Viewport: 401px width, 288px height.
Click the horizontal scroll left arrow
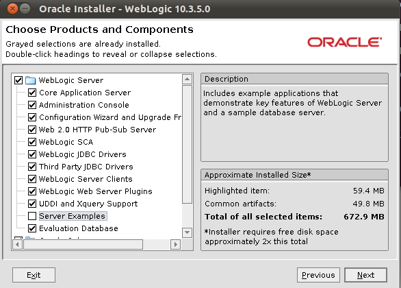(x=17, y=244)
